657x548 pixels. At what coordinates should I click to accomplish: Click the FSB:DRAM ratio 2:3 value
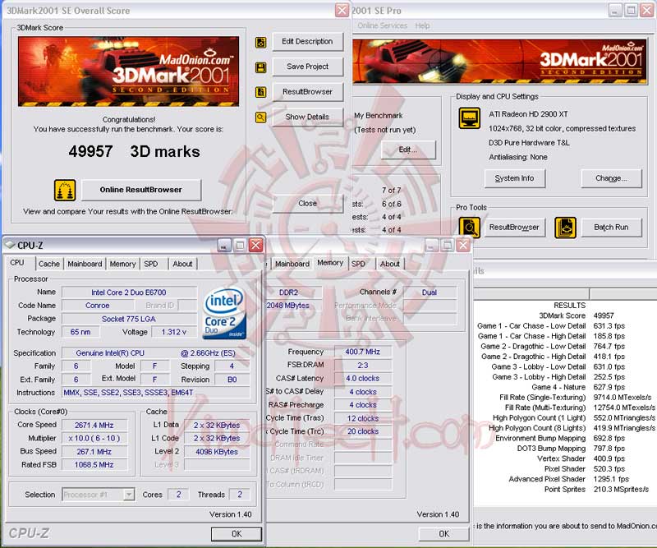[x=363, y=365]
